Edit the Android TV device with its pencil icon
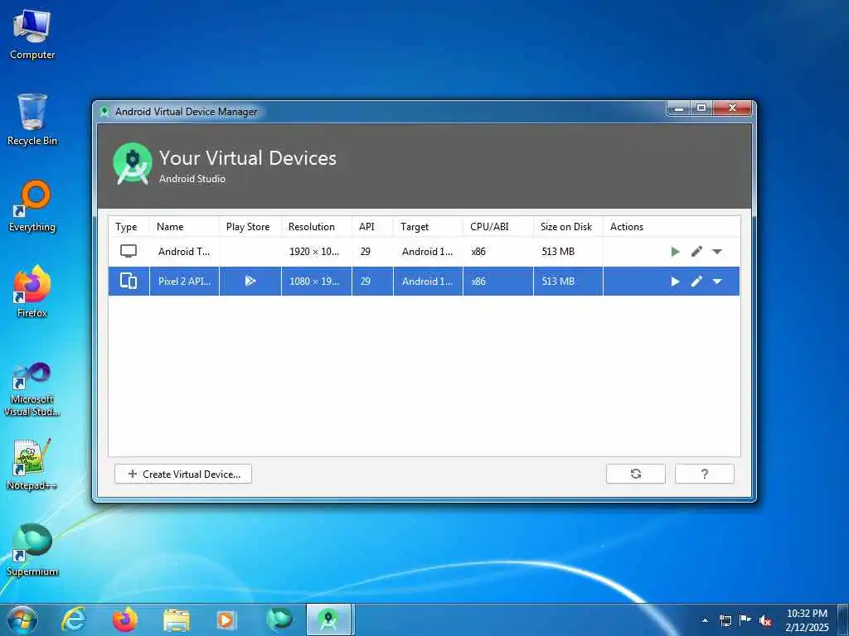Image resolution: width=849 pixels, height=636 pixels. coord(696,252)
